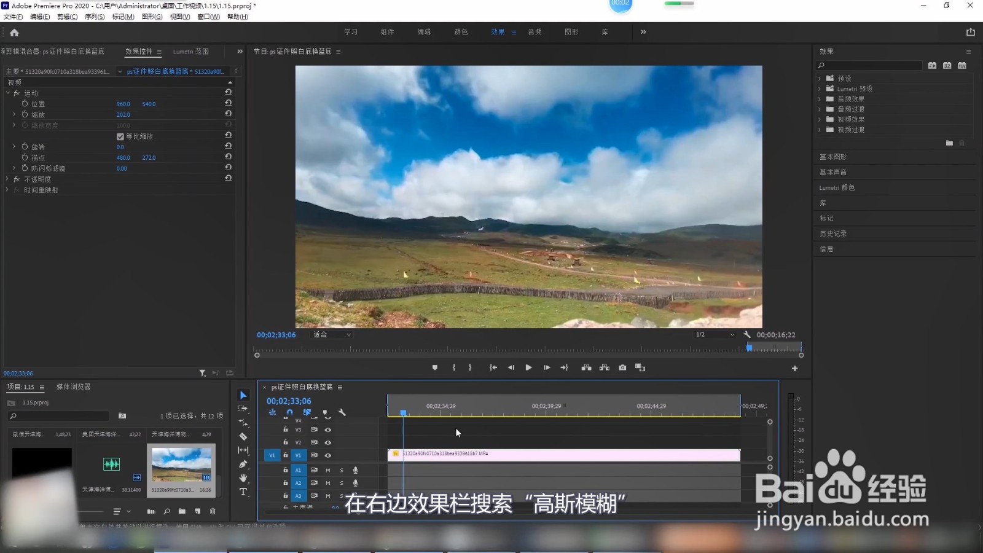Screen dimensions: 983x553
Task: Open timeline display settings wrench
Action: click(342, 412)
